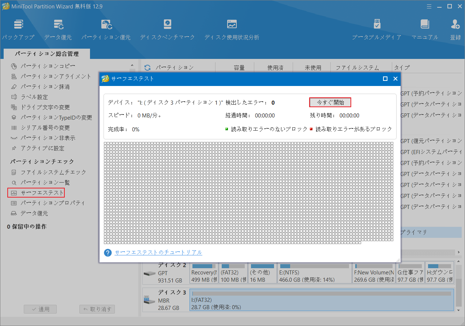
Task: Open Data Recovery (データ復元) in toolbar
Action: click(58, 30)
